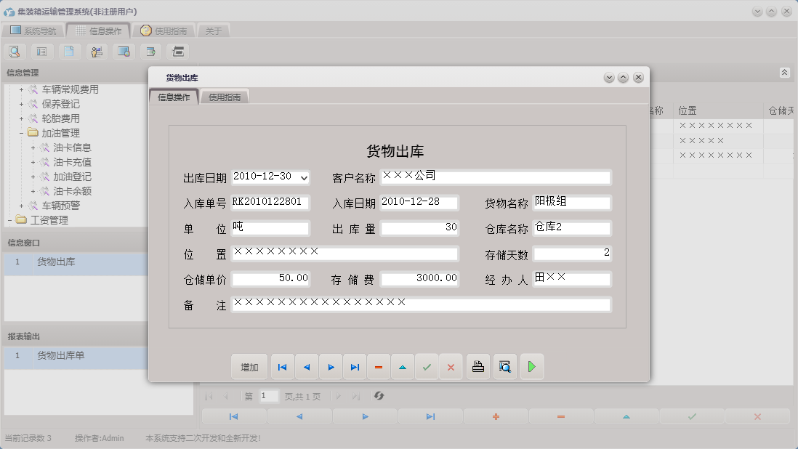Open the report list icon on the toolbar

point(40,52)
